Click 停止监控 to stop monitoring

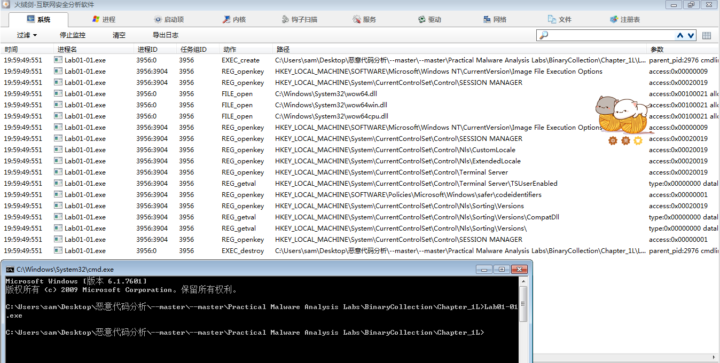73,35
